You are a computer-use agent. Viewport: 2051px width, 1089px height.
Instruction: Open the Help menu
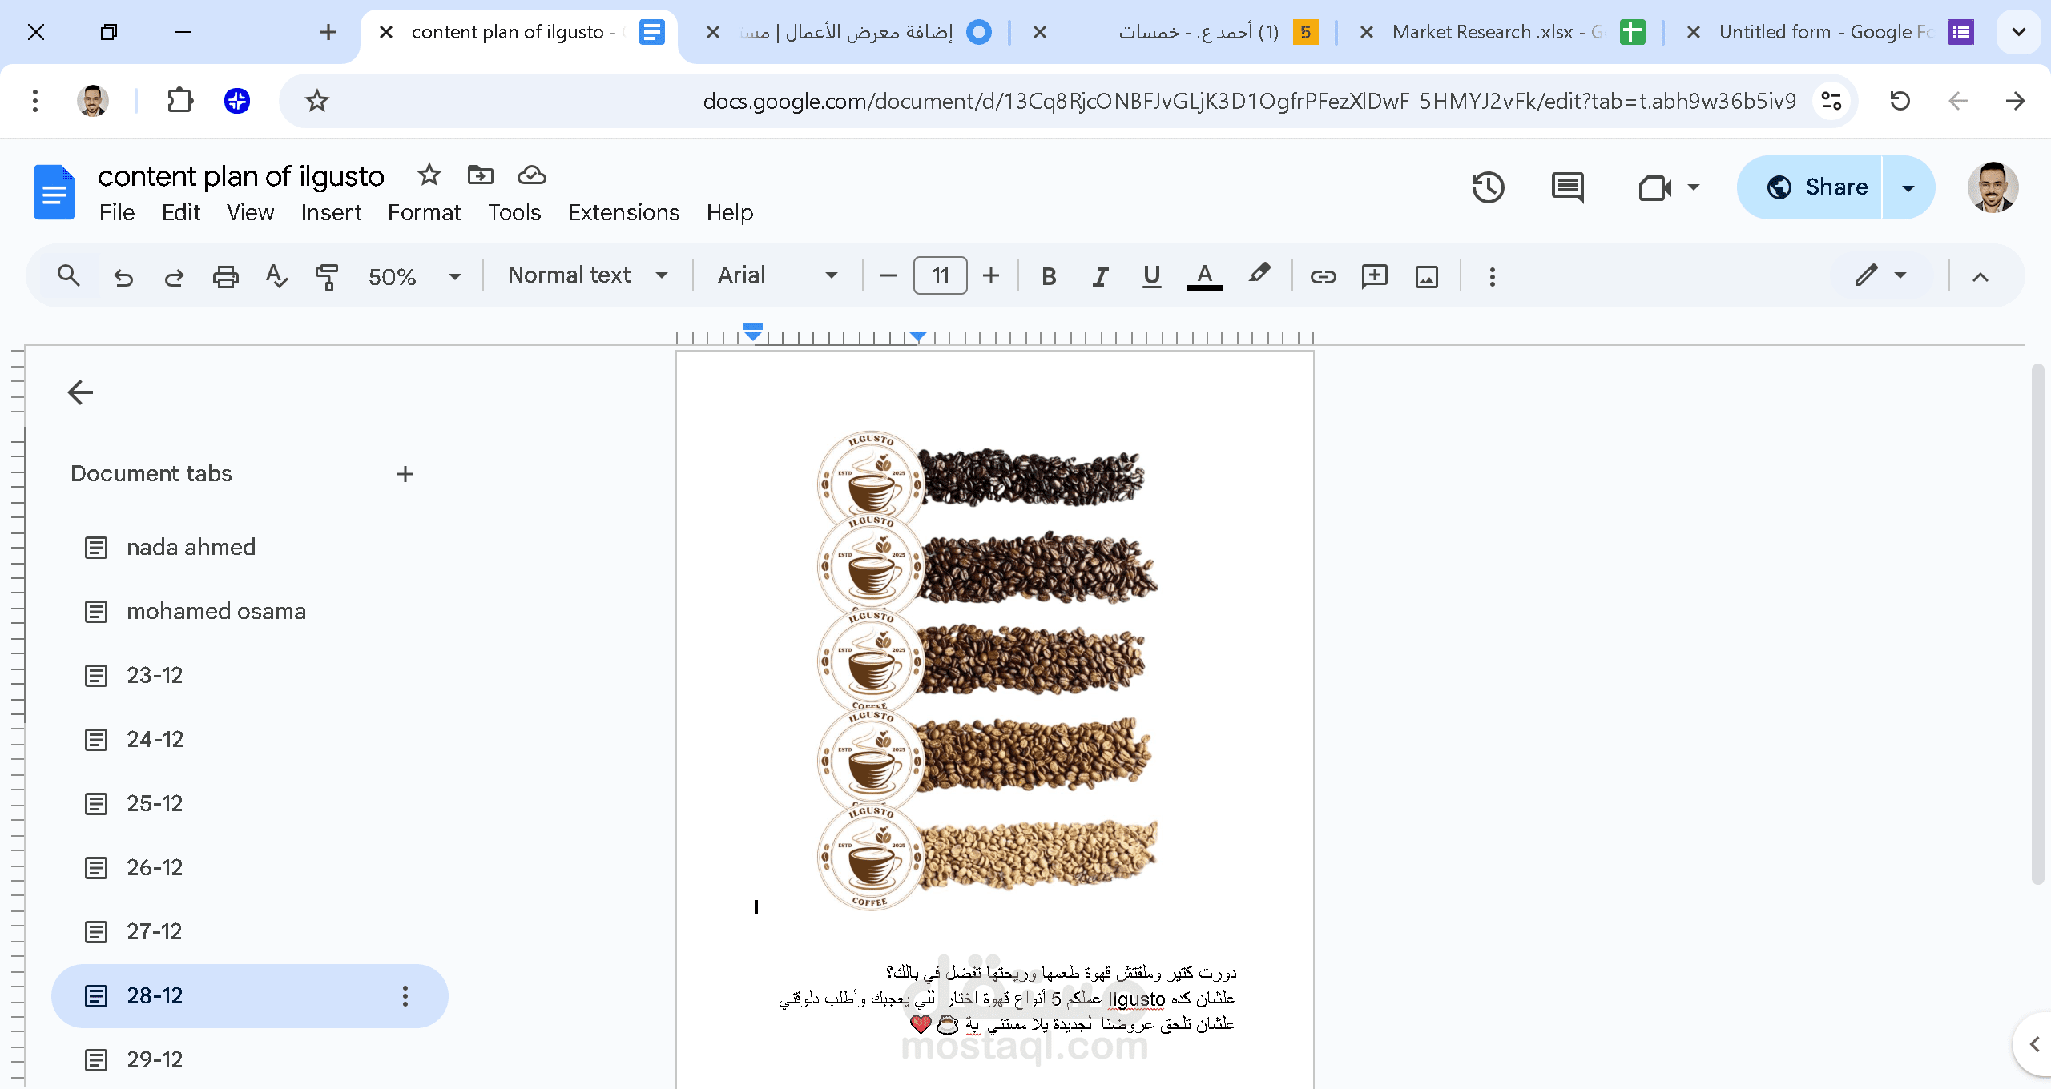tap(729, 212)
